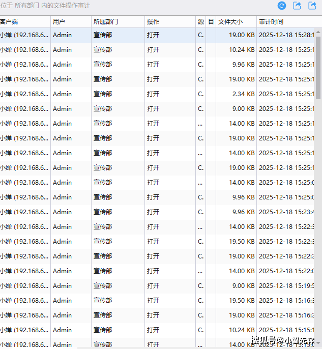Select the highlighted first row at 15:28
Screen dimensions: 322x349
click(153, 35)
